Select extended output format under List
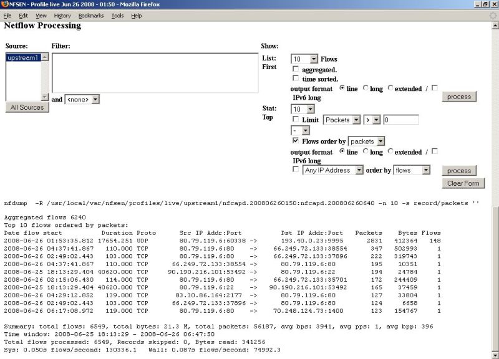Screen dimensions: 499x359 390,89
